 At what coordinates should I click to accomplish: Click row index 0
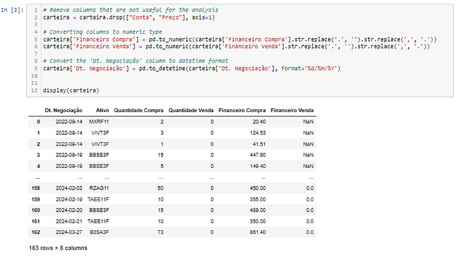click(x=38, y=121)
